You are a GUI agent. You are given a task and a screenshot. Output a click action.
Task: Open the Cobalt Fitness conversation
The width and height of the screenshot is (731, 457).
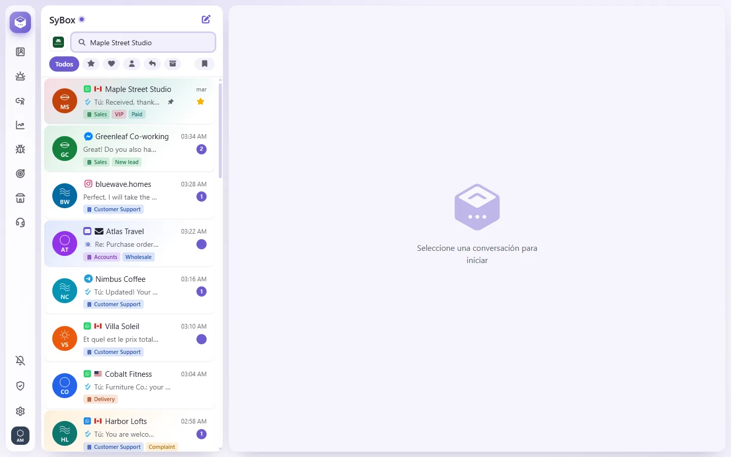[x=129, y=386]
